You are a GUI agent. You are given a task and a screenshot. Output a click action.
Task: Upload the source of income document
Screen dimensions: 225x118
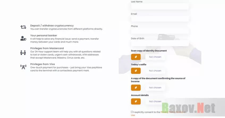click(136, 88)
